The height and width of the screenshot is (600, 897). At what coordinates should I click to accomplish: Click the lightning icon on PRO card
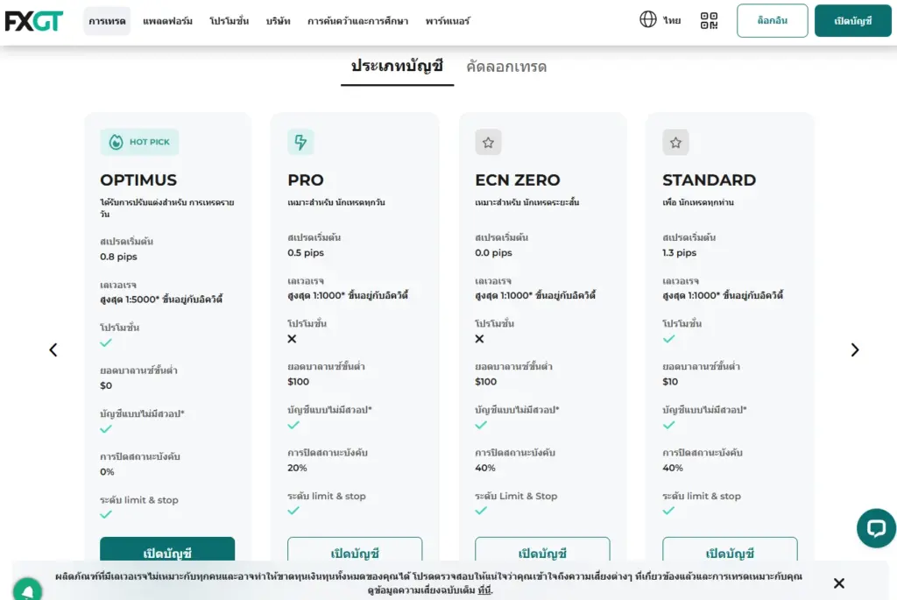[300, 142]
